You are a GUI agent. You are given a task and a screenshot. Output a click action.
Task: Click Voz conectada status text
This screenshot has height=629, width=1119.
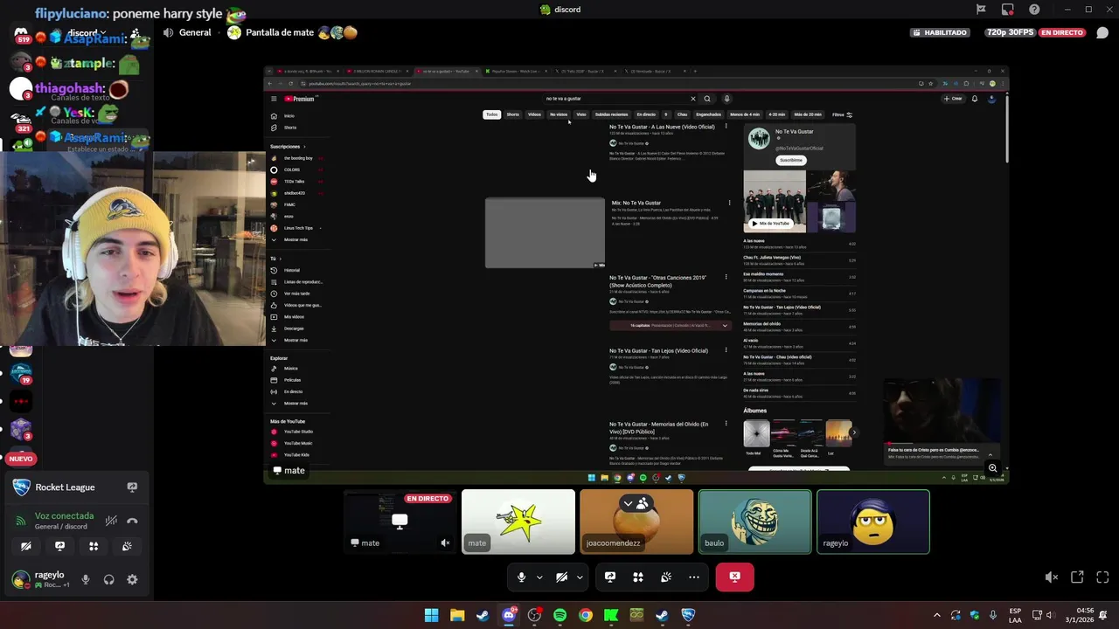64,516
